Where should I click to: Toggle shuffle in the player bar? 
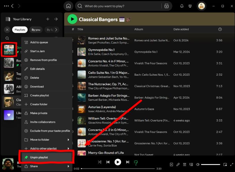(x=100, y=162)
